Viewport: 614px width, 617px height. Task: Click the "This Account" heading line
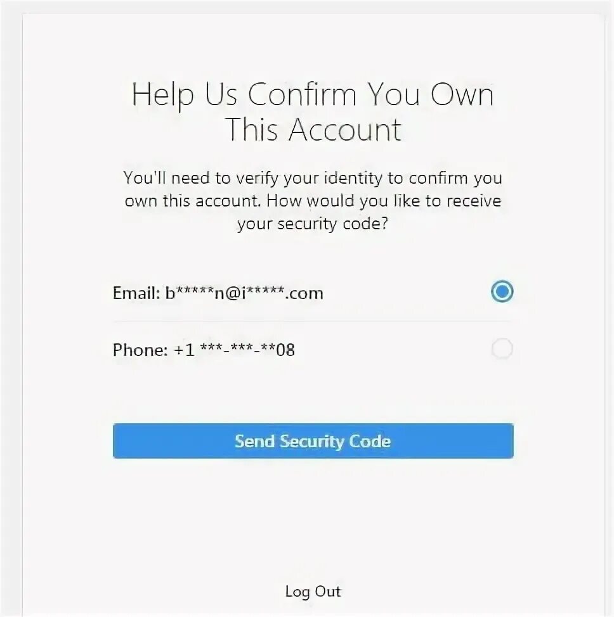coord(313,129)
